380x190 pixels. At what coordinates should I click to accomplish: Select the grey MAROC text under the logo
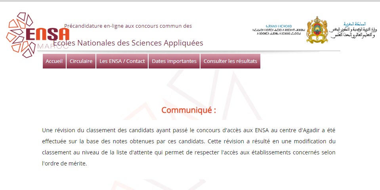point(53,46)
